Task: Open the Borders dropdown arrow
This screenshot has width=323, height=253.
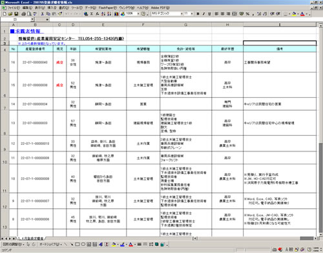Action: 289,14
